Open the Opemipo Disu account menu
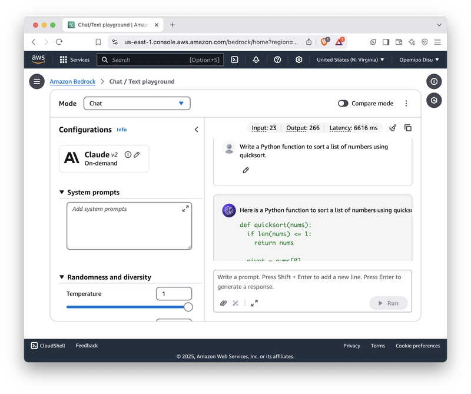Image resolution: width=471 pixels, height=394 pixels. click(x=419, y=59)
